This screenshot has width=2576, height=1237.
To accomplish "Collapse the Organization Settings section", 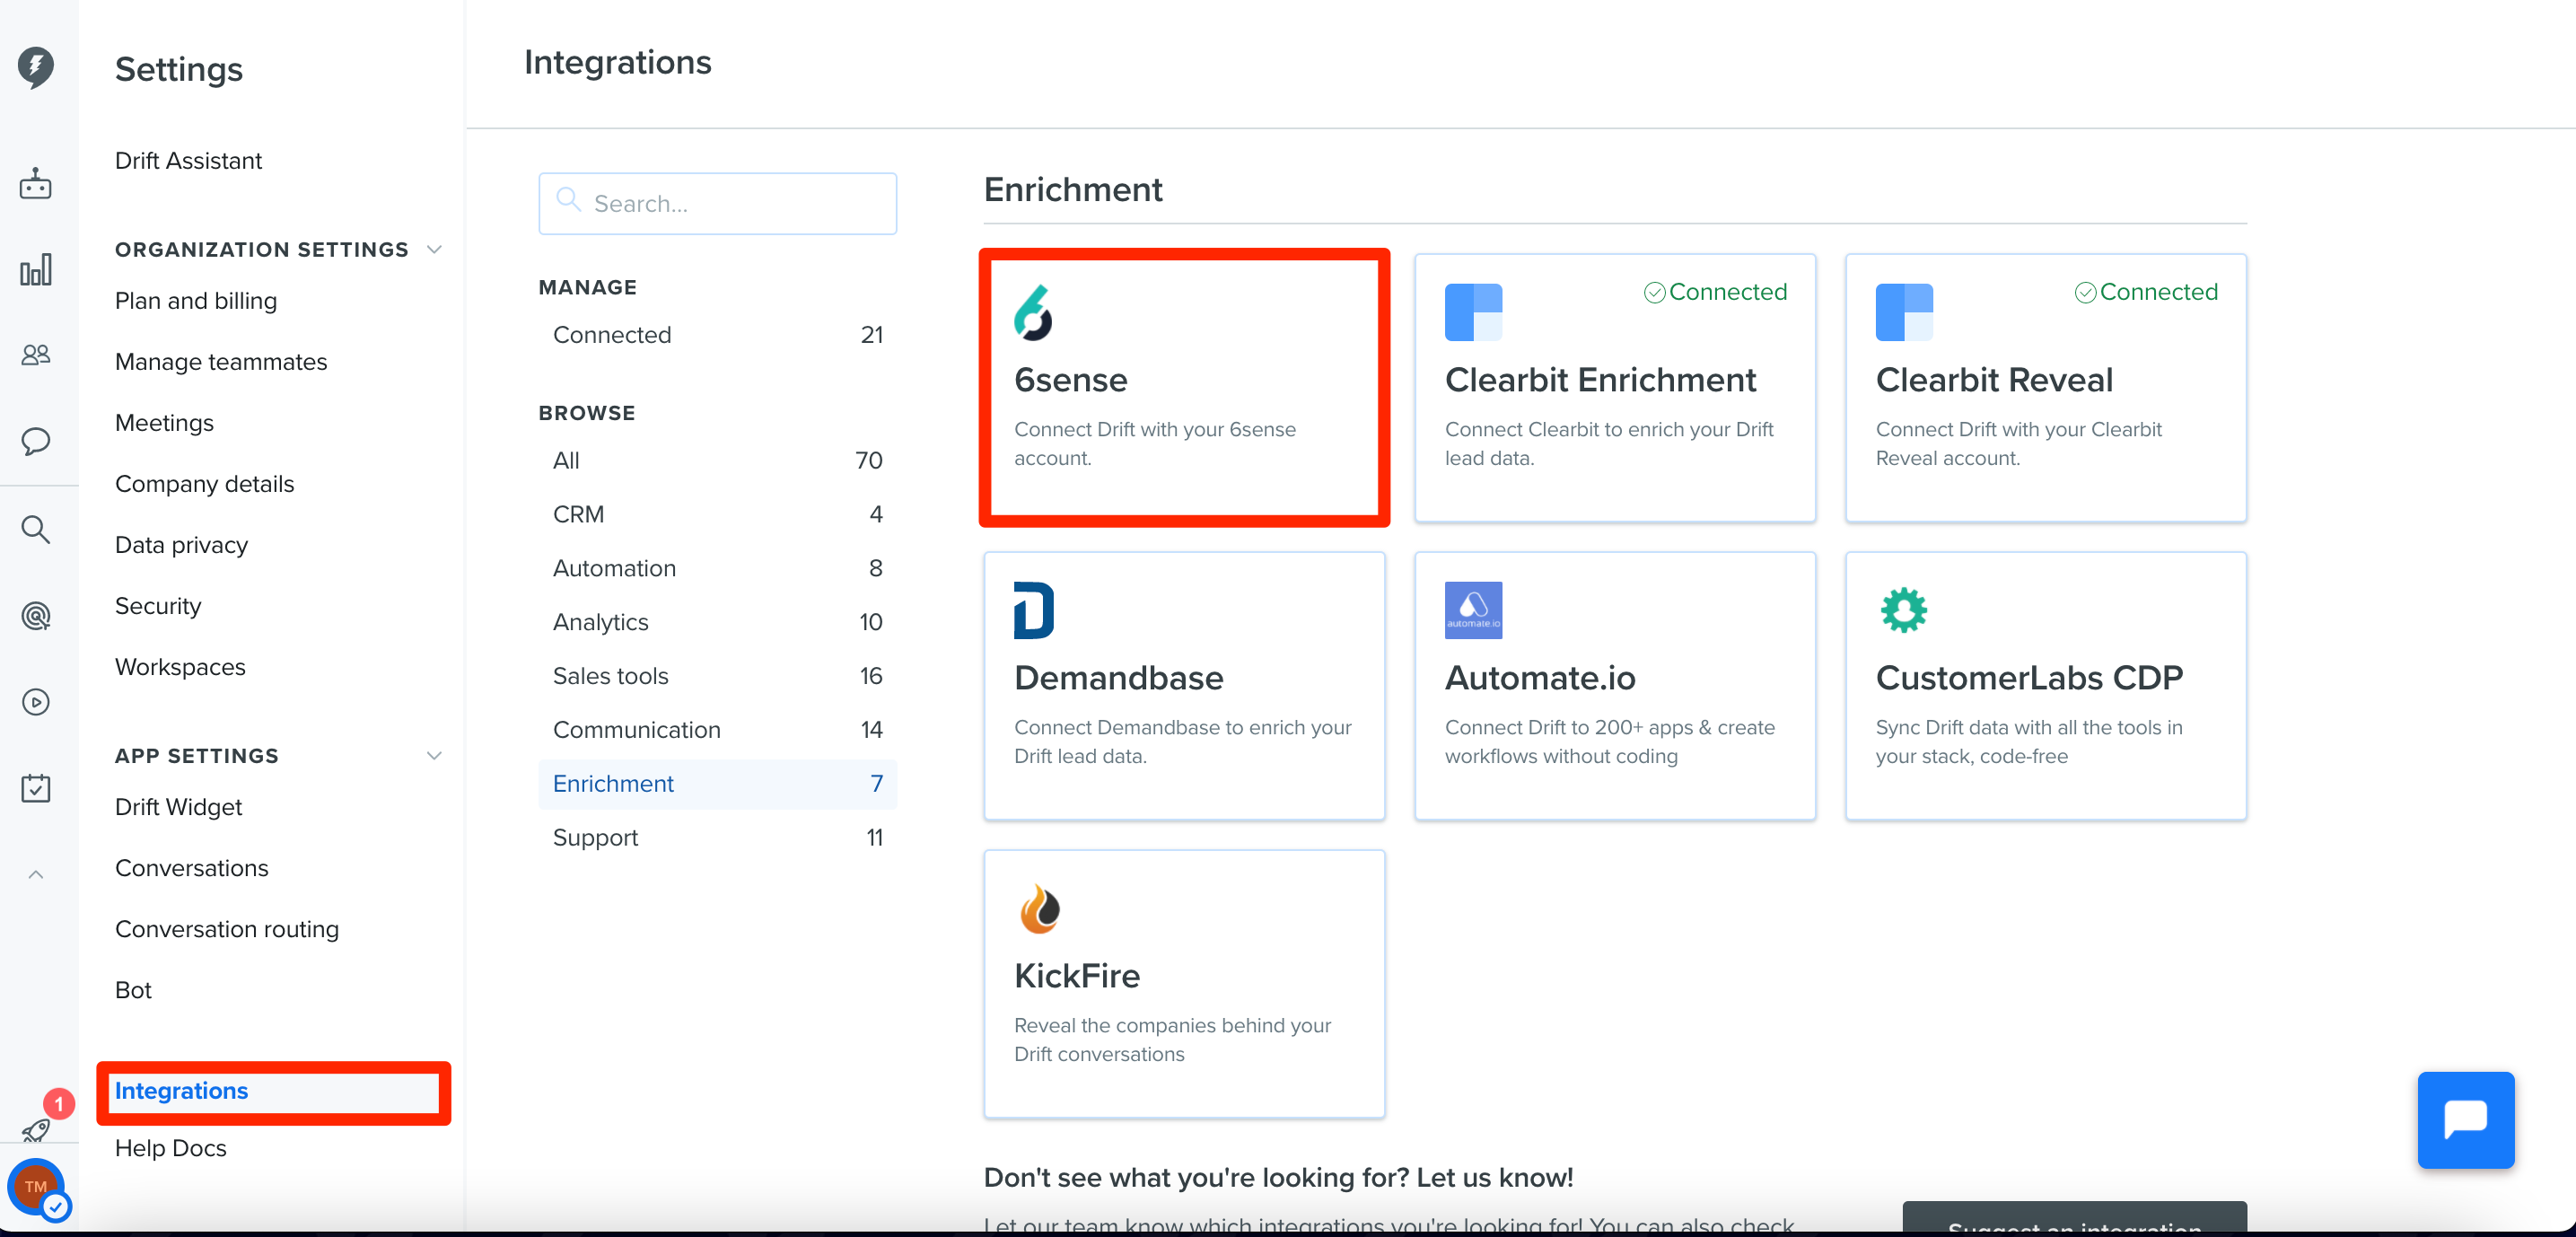I will 434,250.
